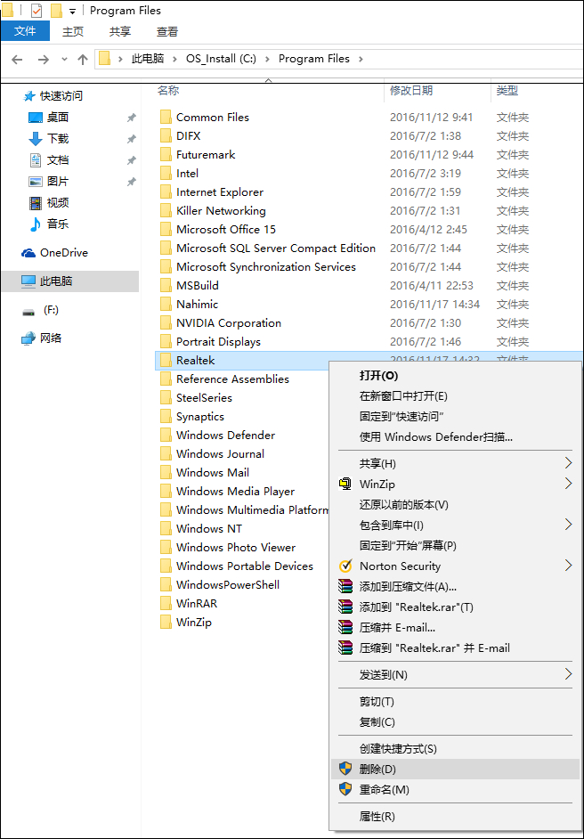Open the recent locations dropdown arrow

(x=65, y=60)
